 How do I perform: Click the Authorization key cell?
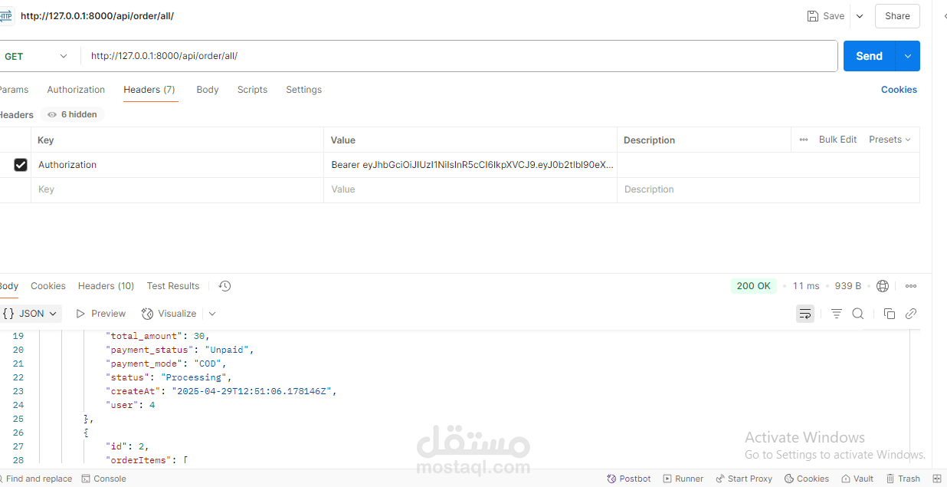click(177, 165)
